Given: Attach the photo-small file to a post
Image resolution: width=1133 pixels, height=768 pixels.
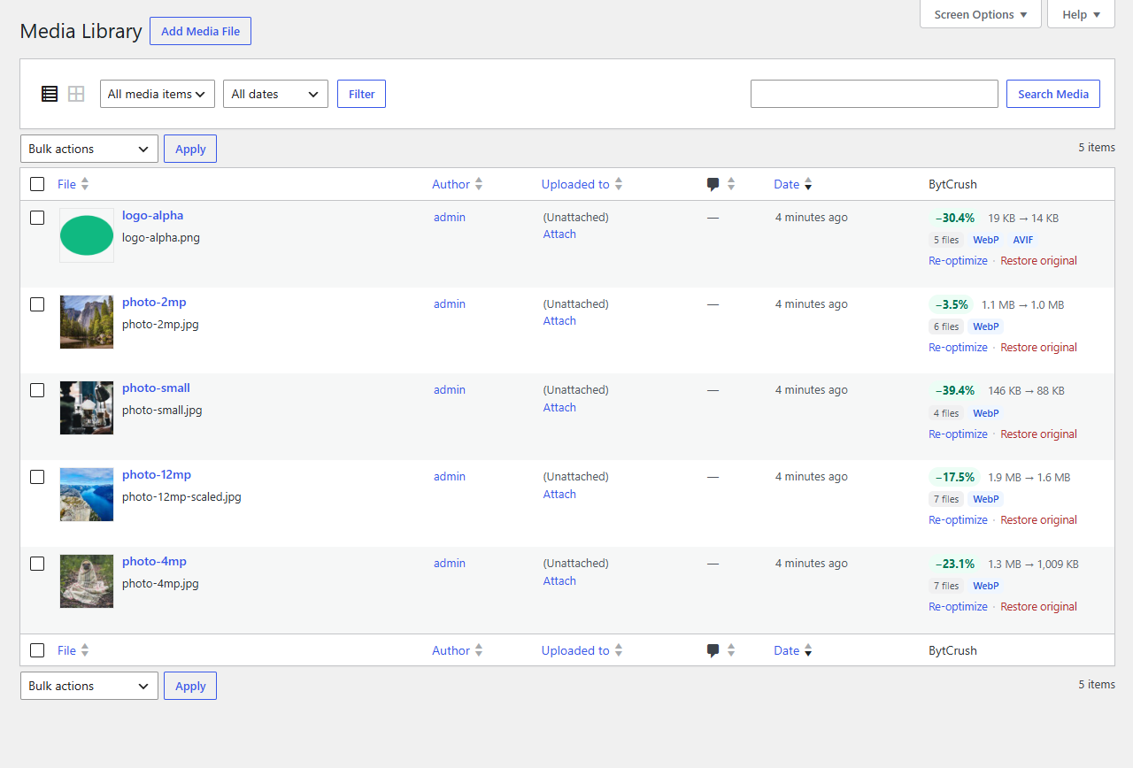Looking at the screenshot, I should 559,408.
